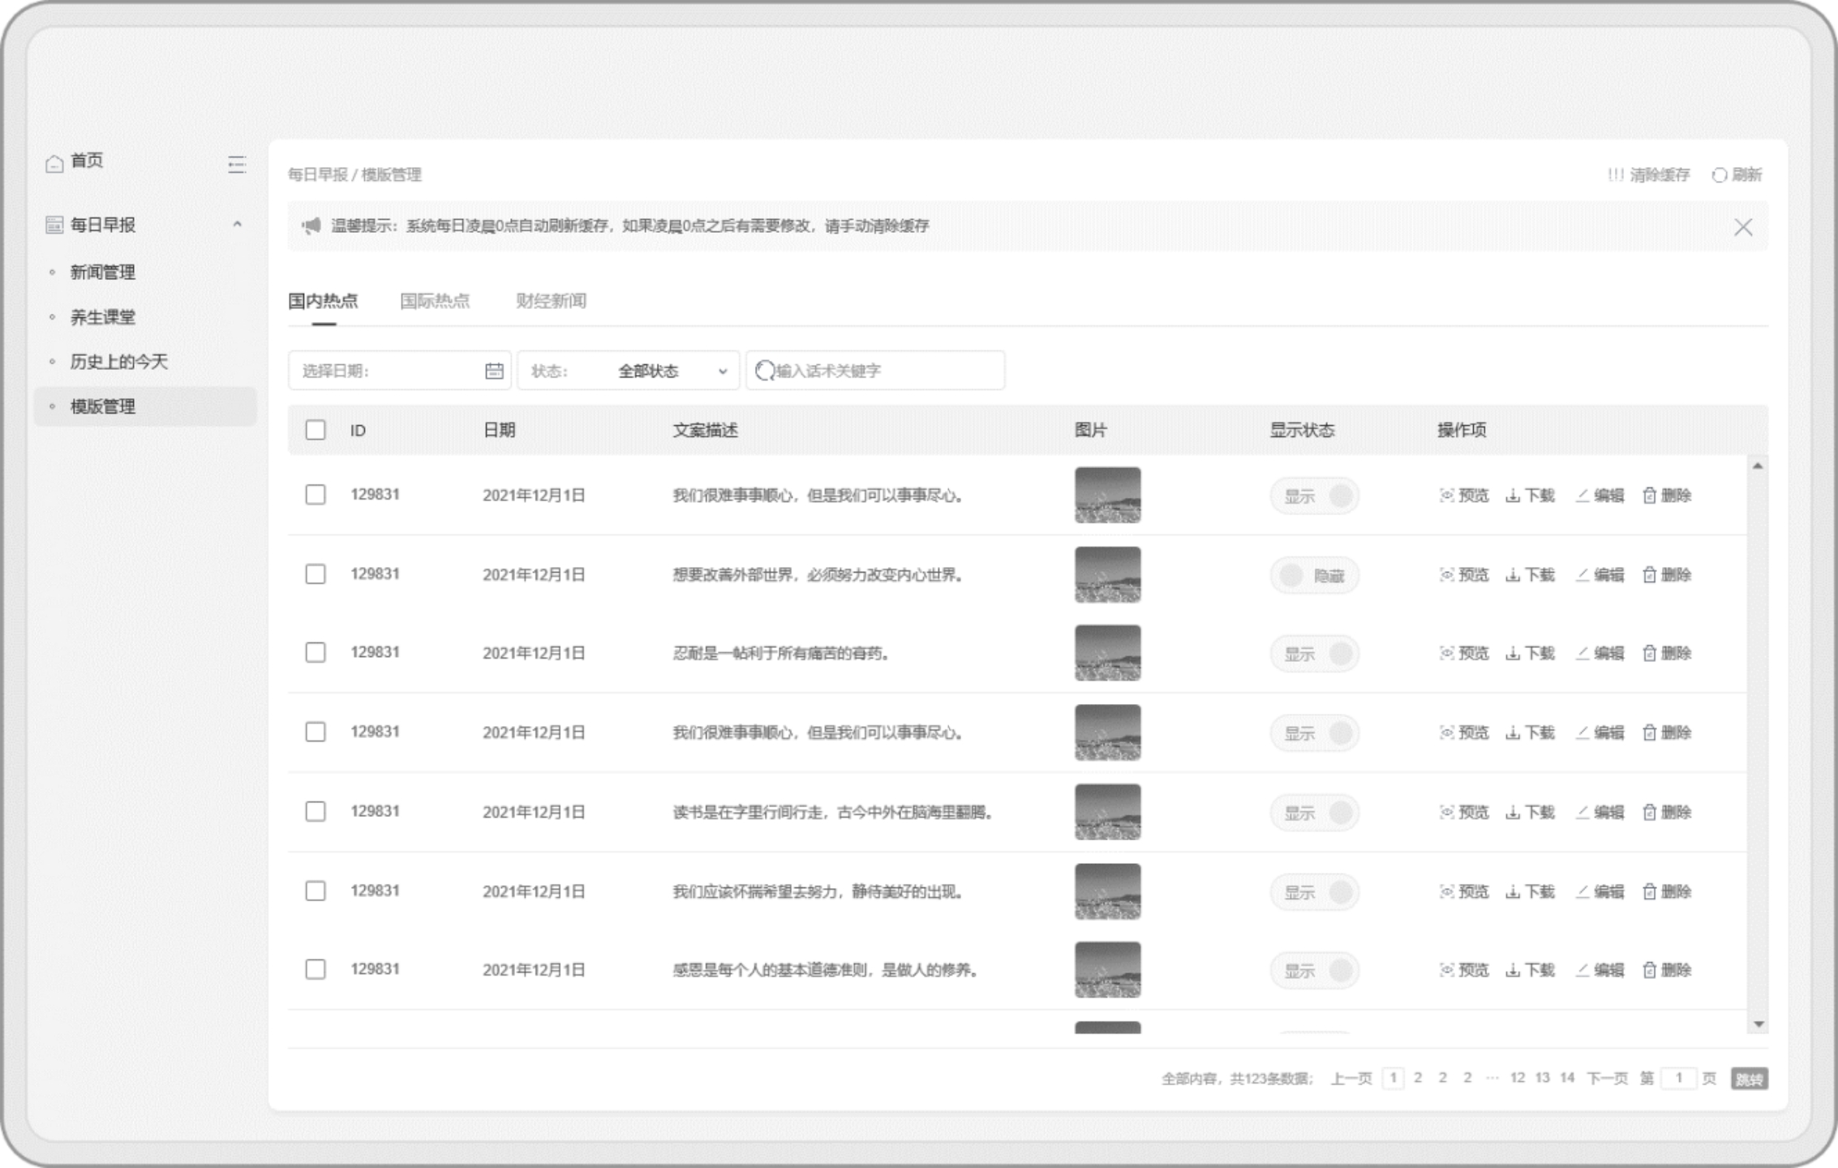
Task: Click 预览 icon in first table row
Action: pyautogui.click(x=1446, y=496)
